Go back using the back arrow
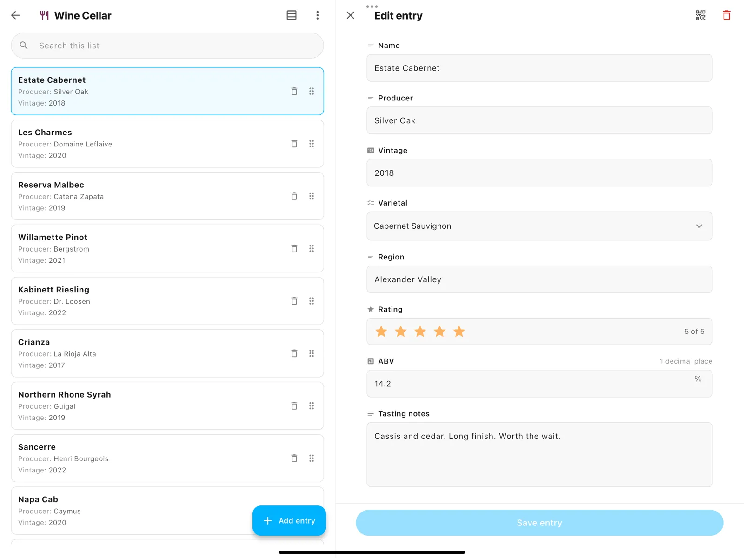Viewport: 744px width, 558px height. [15, 15]
